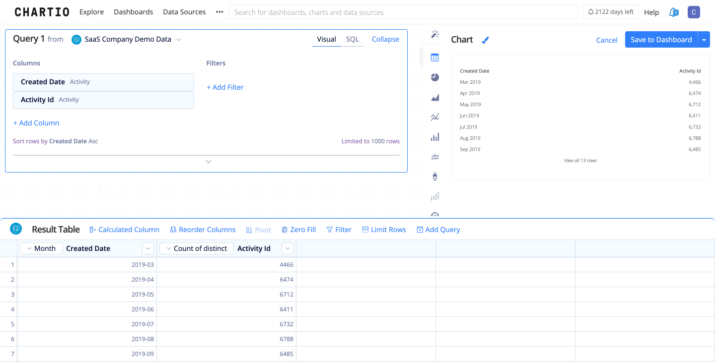The height and width of the screenshot is (362, 715).
Task: Click the 4,466 value in chart preview
Action: [x=695, y=82]
